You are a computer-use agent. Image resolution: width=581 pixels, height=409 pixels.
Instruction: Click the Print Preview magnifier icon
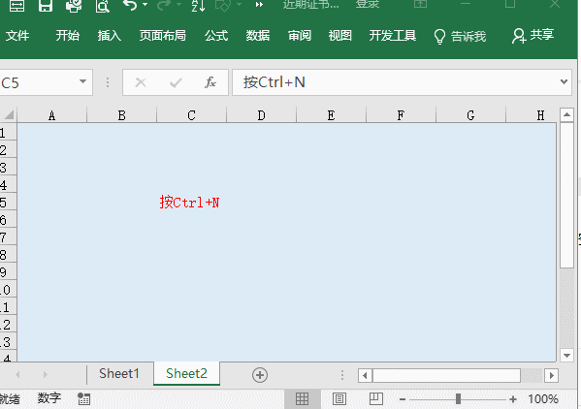pyautogui.click(x=102, y=5)
